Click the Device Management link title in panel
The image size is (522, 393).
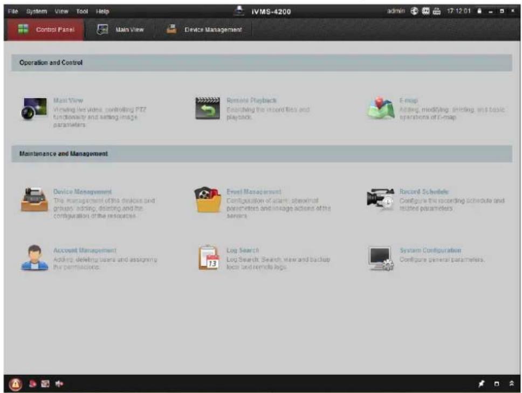click(82, 192)
